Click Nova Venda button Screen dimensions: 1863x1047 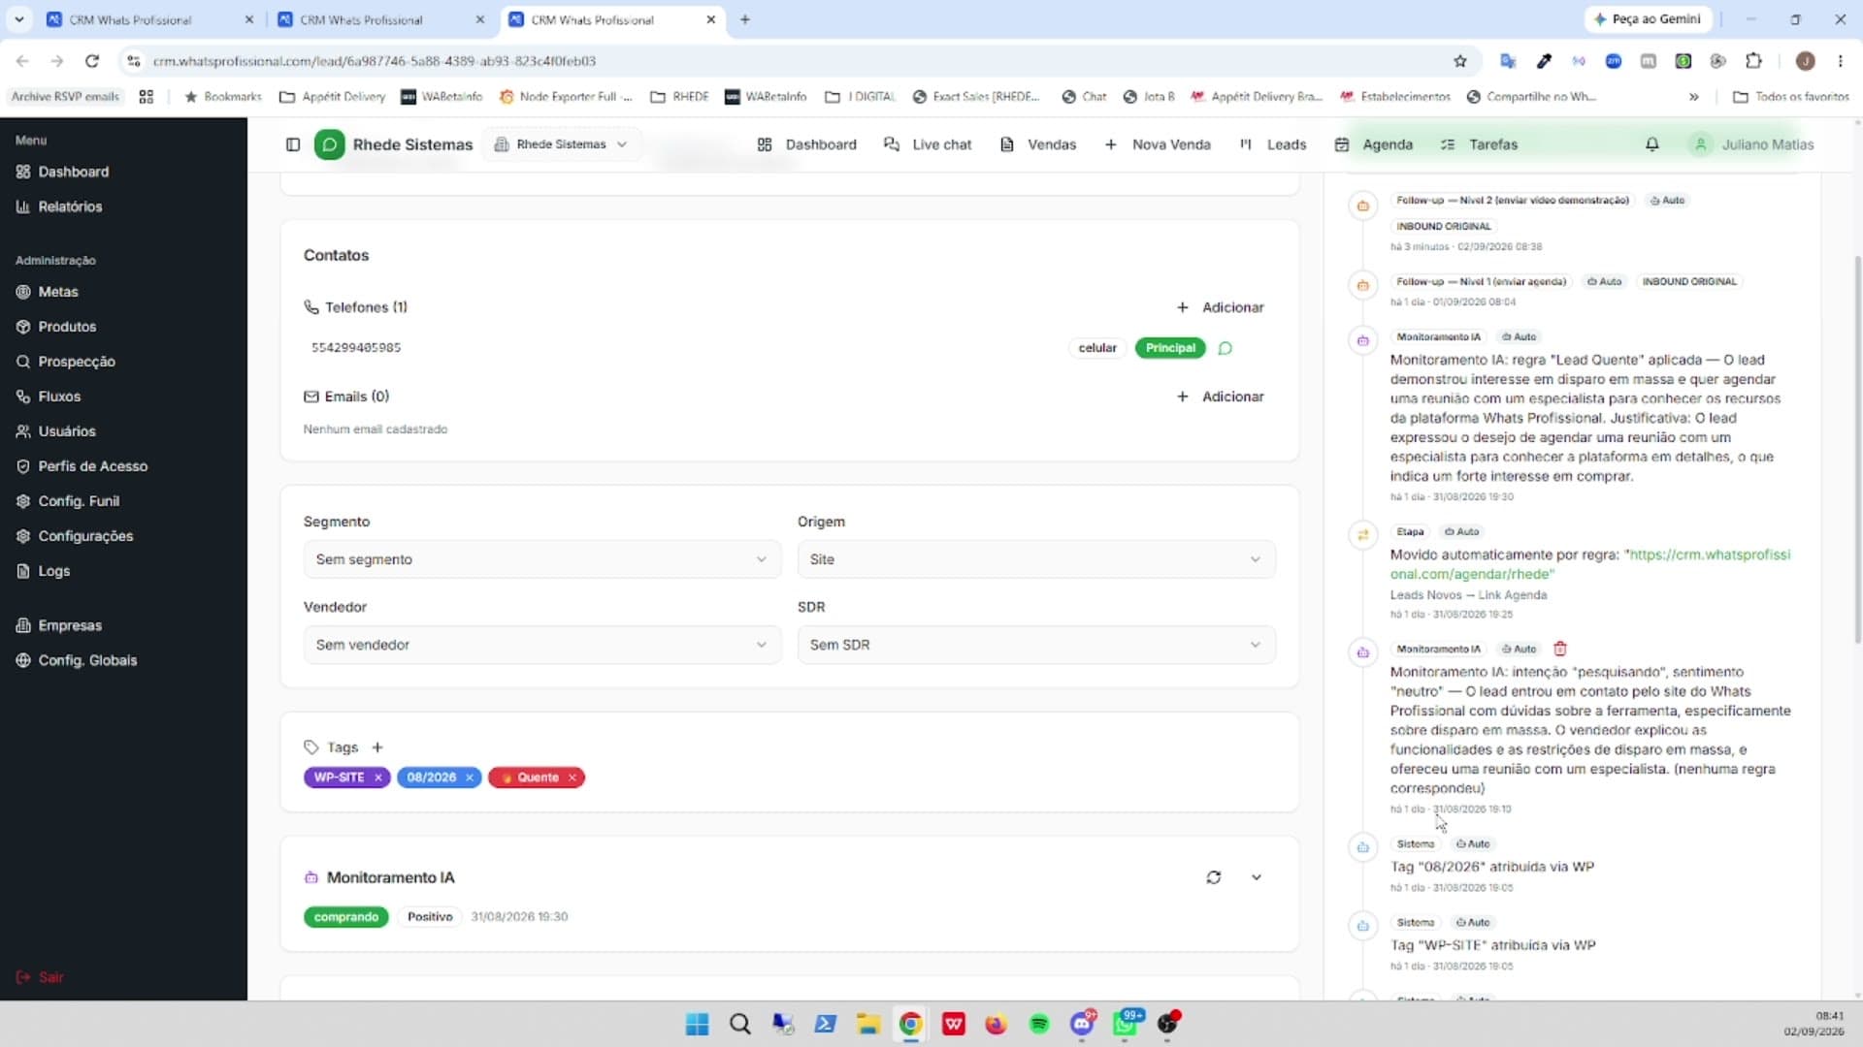(1158, 144)
